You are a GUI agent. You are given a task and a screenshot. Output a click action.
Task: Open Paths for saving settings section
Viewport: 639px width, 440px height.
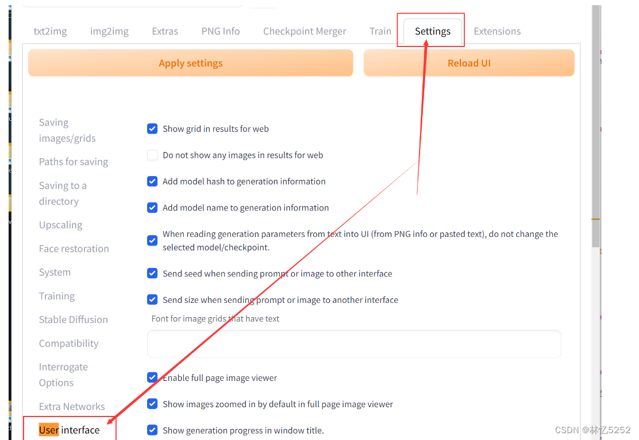point(74,161)
